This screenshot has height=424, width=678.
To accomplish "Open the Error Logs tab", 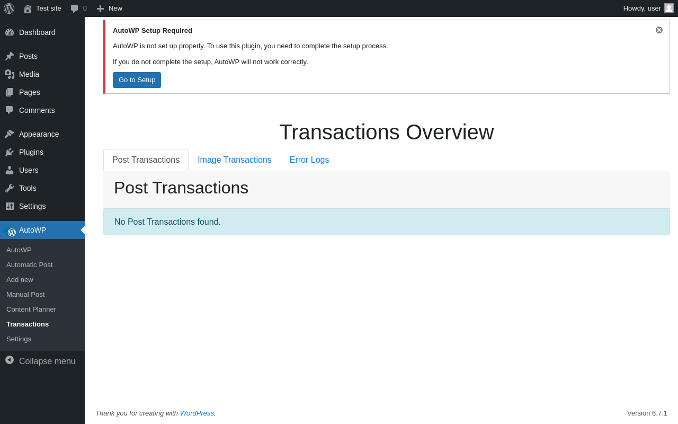I will click(x=309, y=160).
